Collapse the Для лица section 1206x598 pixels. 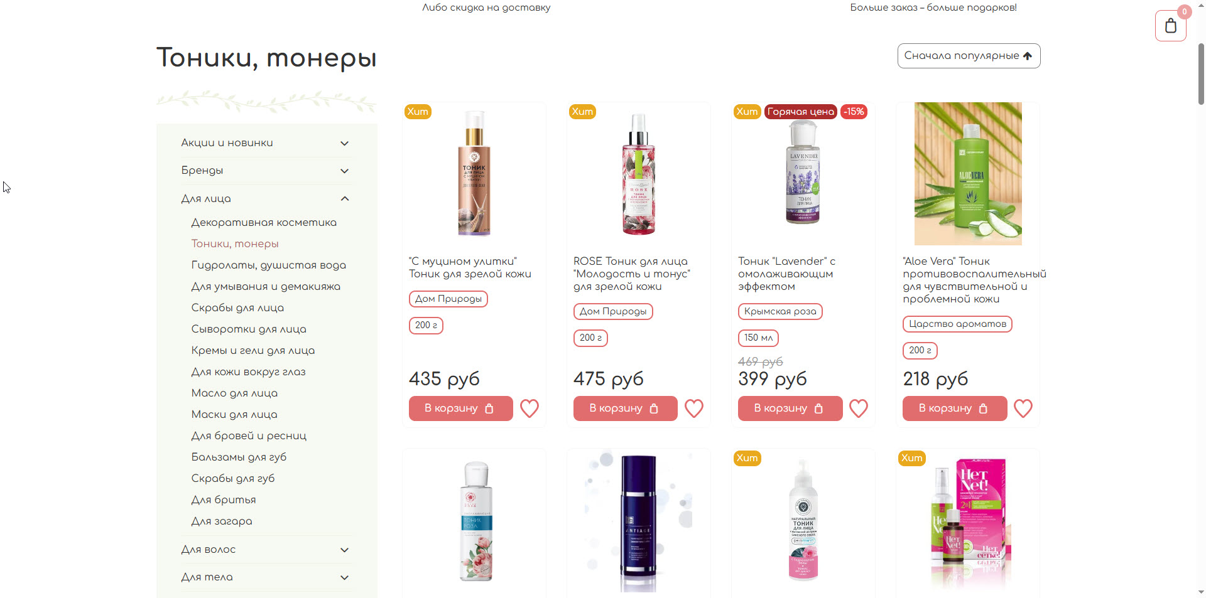click(265, 199)
